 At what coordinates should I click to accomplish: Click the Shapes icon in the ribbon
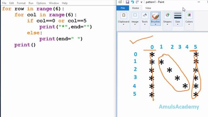167,16
